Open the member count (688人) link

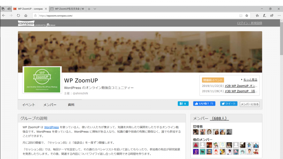pyautogui.click(x=219, y=118)
